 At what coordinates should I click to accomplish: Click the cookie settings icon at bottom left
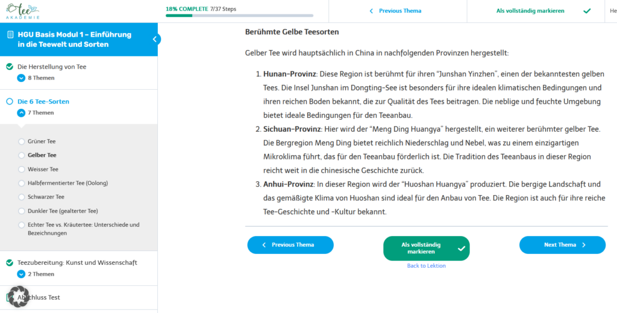point(18,296)
